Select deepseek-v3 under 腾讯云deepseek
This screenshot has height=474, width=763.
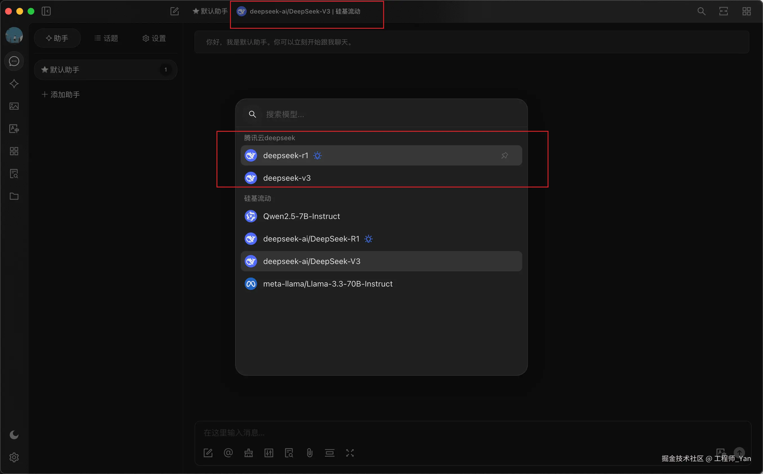point(287,178)
